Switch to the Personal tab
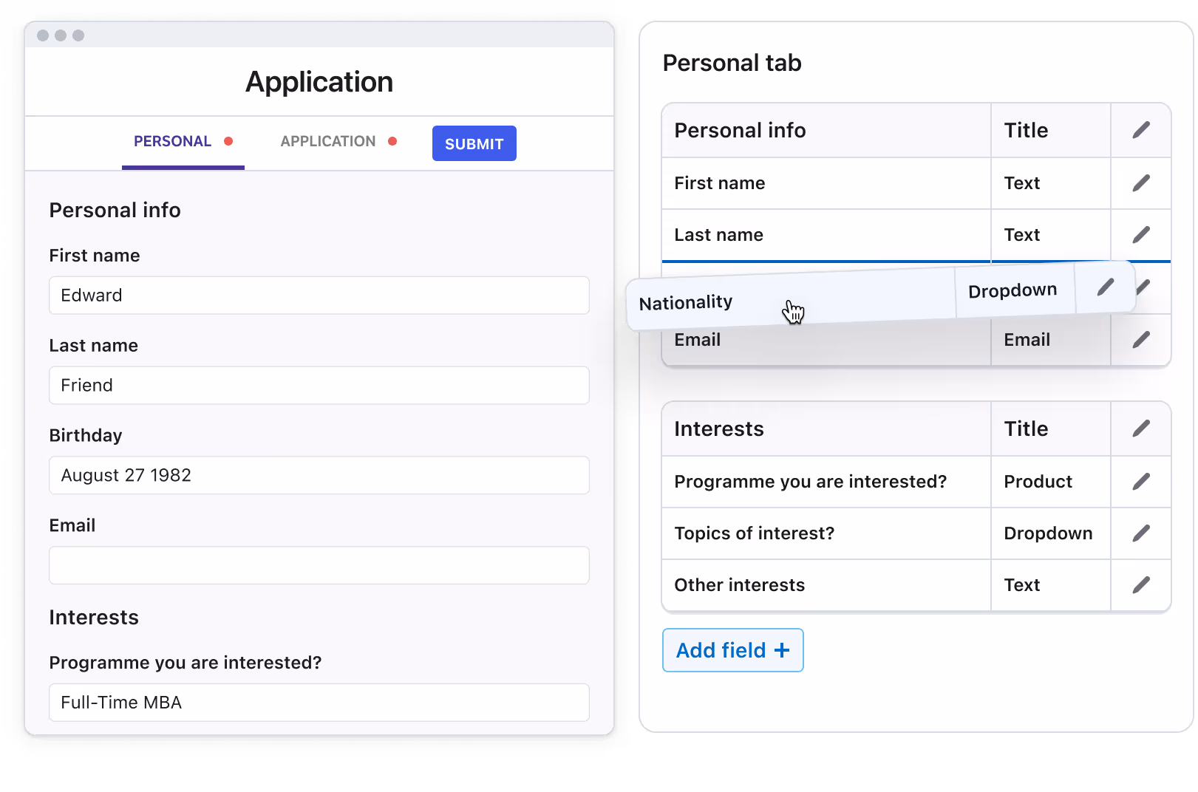The height and width of the screenshot is (792, 1198). (x=173, y=142)
